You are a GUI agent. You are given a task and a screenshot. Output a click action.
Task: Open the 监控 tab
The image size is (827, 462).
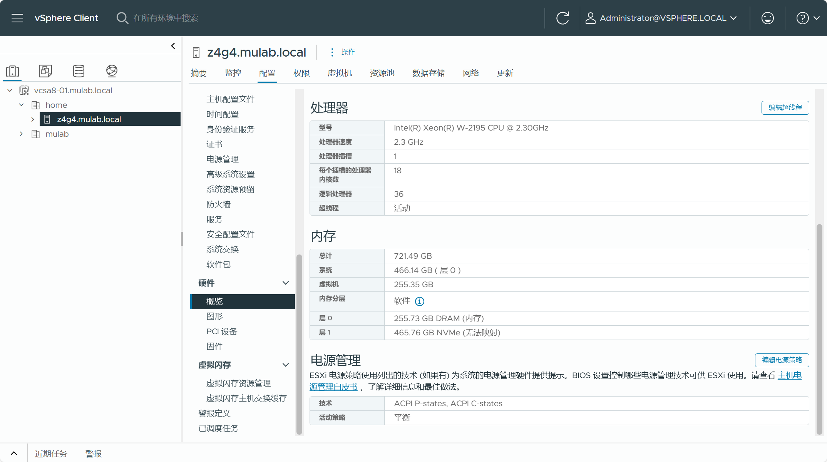pos(233,73)
